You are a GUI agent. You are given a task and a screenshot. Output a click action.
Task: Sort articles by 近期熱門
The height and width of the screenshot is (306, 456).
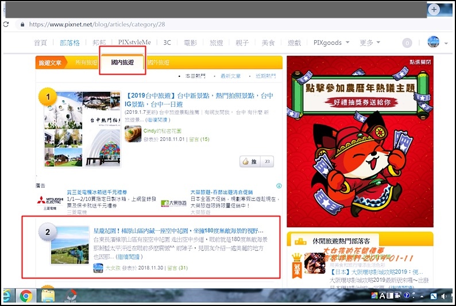[265, 76]
